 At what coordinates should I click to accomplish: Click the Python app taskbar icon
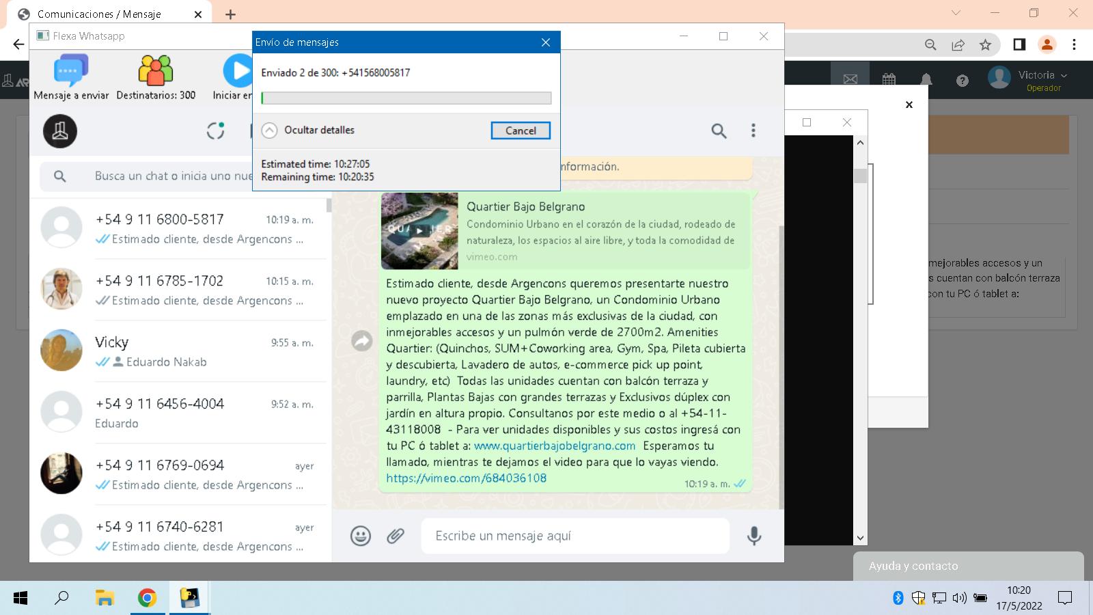(x=189, y=599)
